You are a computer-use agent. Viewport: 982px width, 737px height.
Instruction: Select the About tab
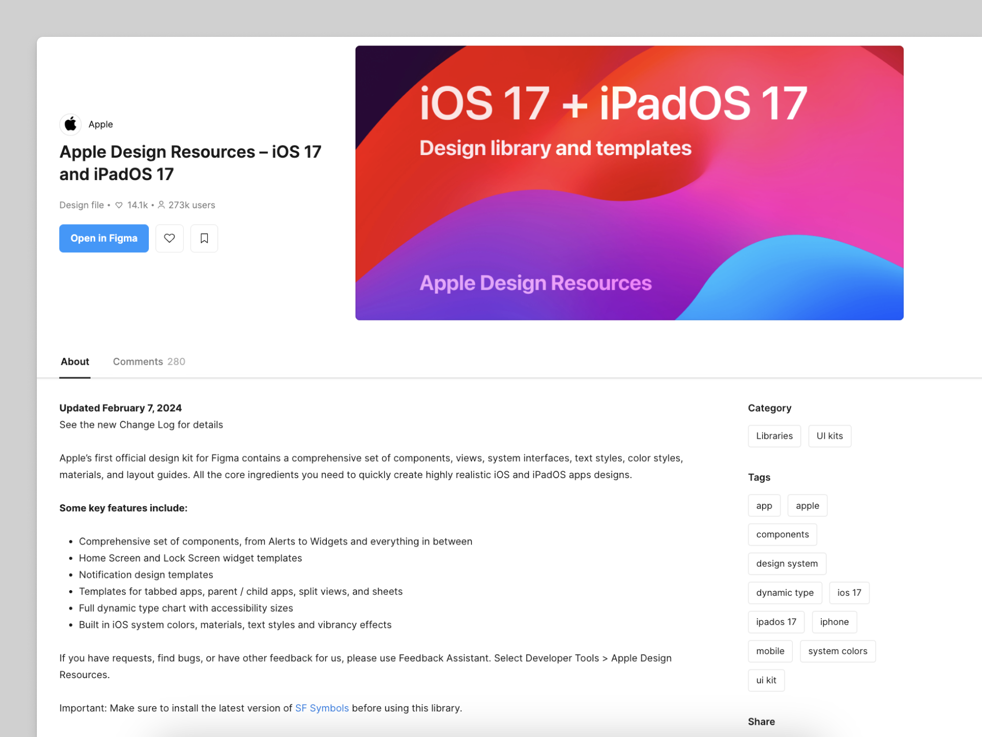(x=75, y=361)
